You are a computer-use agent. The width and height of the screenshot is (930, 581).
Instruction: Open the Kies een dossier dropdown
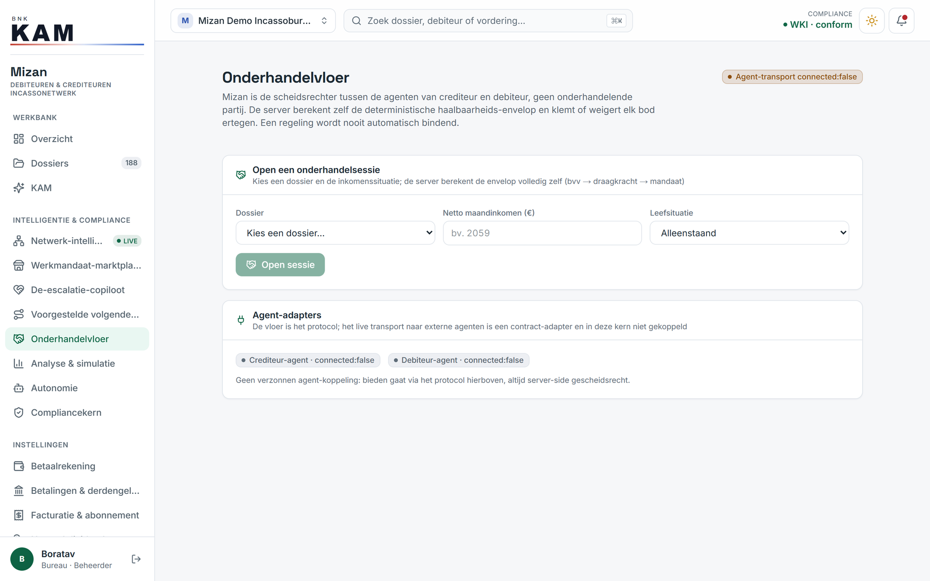tap(335, 233)
